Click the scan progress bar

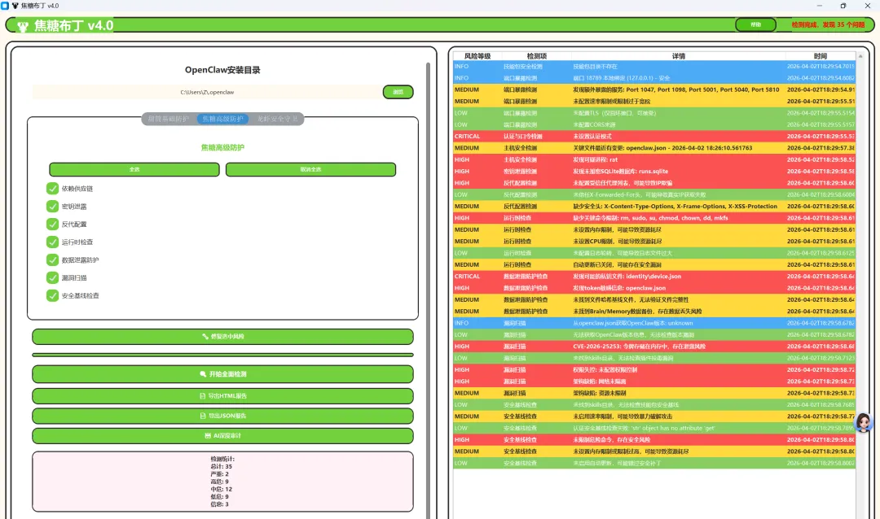click(222, 355)
